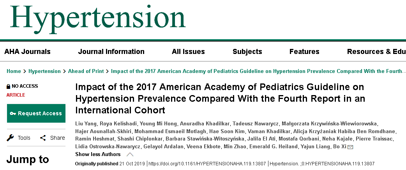Open the All Issues menu
The image size is (406, 170).
click(x=188, y=52)
